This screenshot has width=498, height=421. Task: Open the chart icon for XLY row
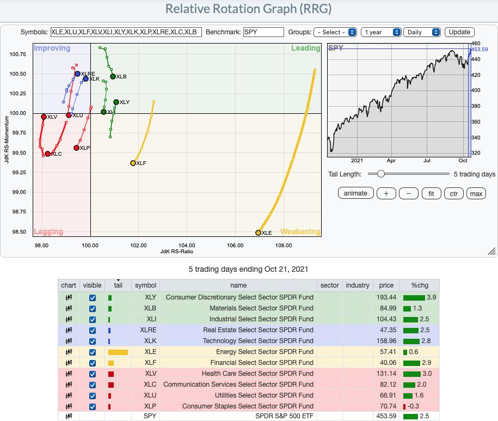coord(69,298)
